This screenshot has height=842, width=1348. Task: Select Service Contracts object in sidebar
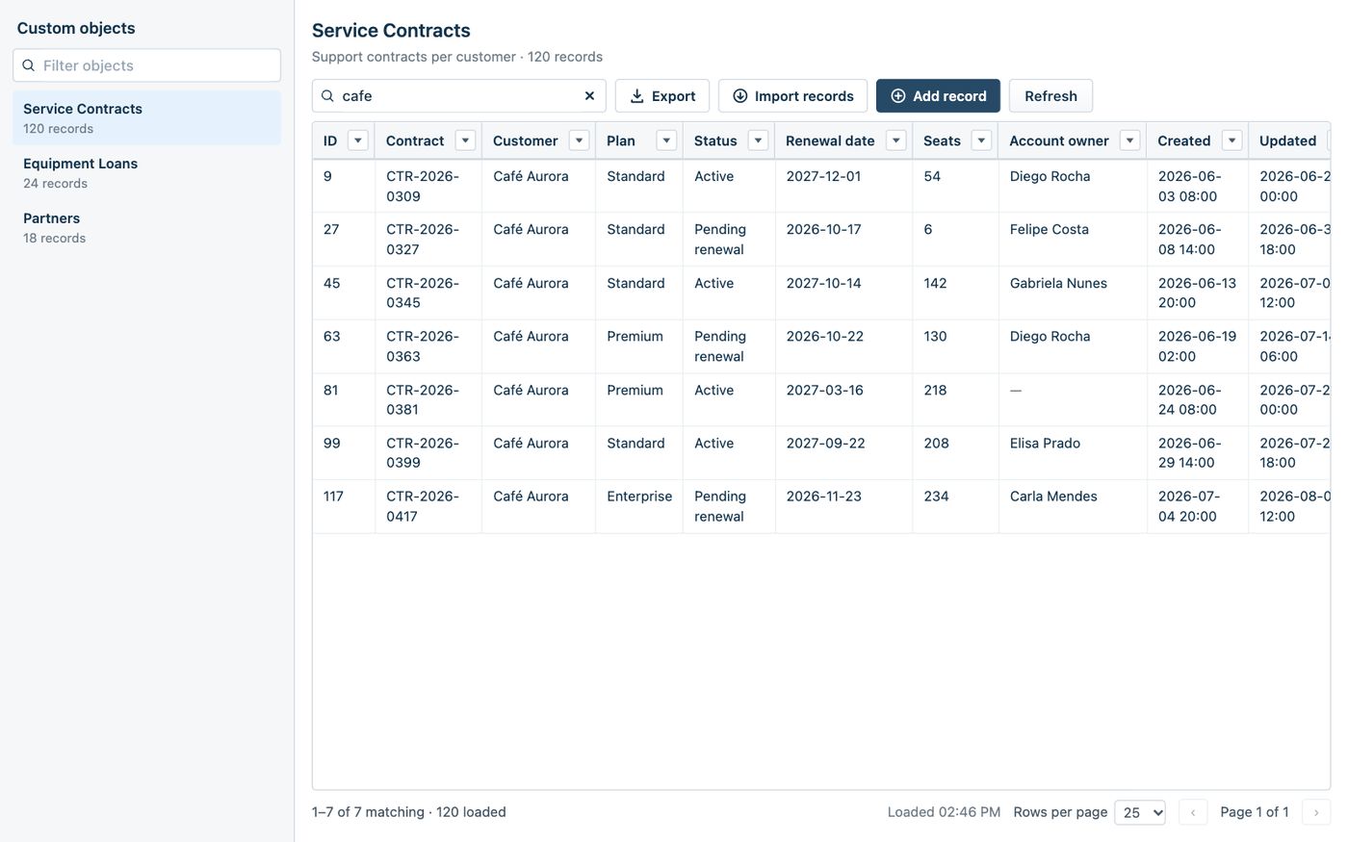pos(147,117)
